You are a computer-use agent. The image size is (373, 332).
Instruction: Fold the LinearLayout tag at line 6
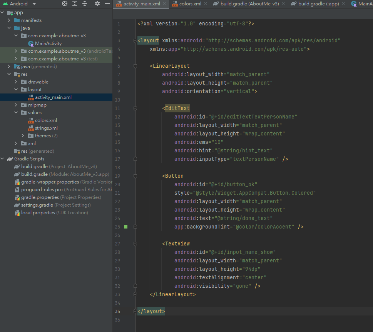tap(135, 66)
